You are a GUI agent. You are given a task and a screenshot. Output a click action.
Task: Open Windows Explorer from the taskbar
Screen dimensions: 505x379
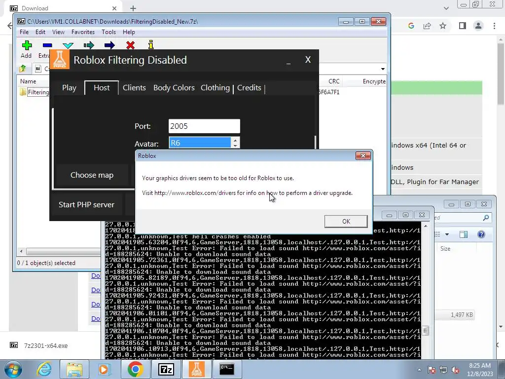point(74,369)
